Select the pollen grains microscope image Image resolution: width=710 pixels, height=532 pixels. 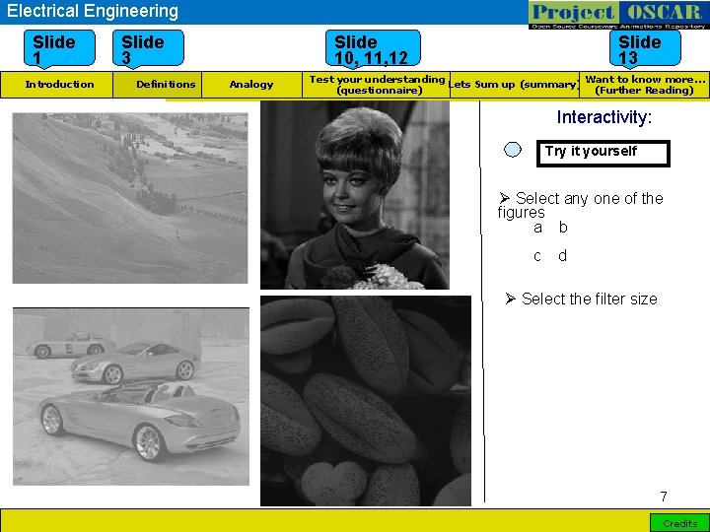pyautogui.click(x=366, y=401)
